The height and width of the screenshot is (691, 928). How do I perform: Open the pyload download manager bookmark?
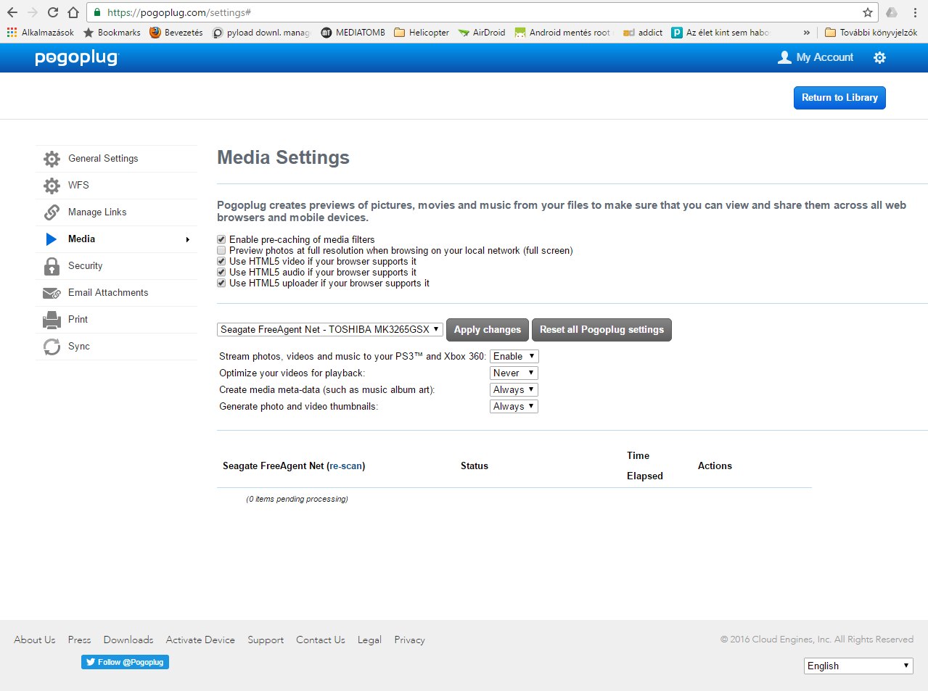(x=261, y=33)
